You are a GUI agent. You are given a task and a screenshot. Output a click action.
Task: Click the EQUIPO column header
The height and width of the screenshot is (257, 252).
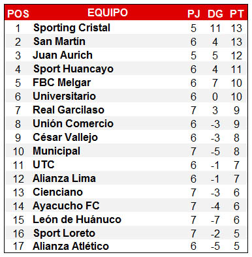(108, 12)
